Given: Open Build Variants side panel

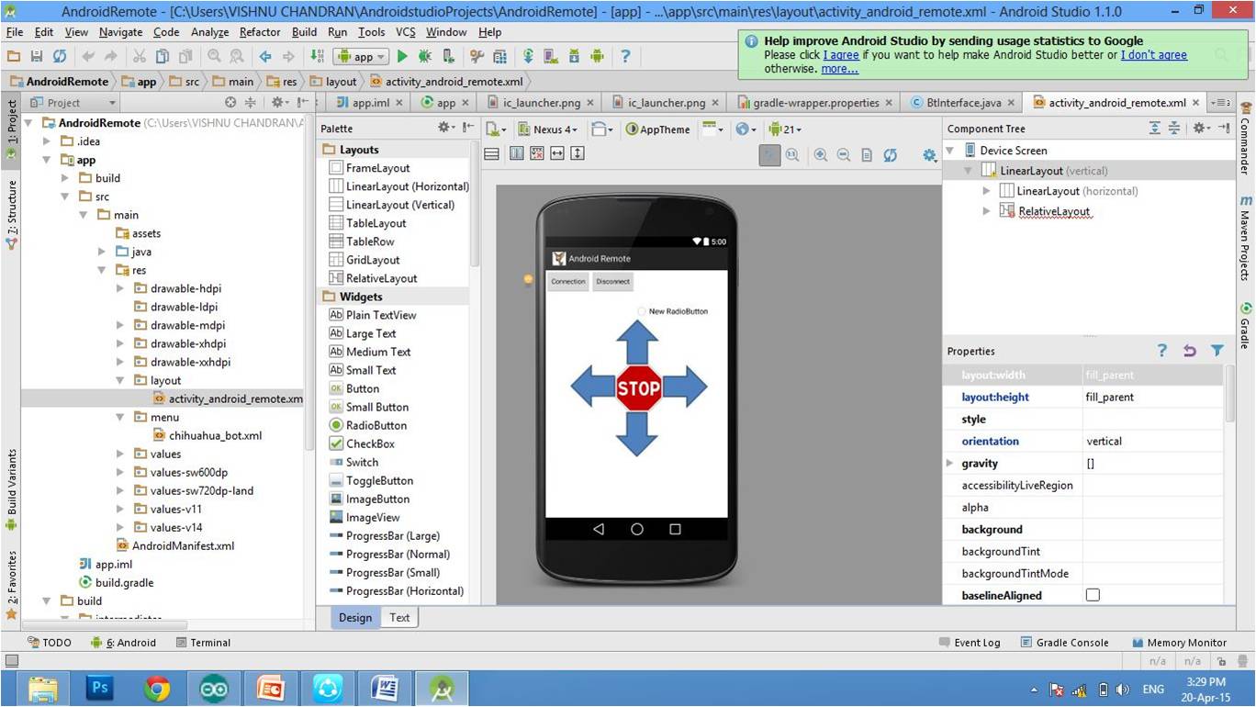Looking at the screenshot, I should pyautogui.click(x=12, y=489).
